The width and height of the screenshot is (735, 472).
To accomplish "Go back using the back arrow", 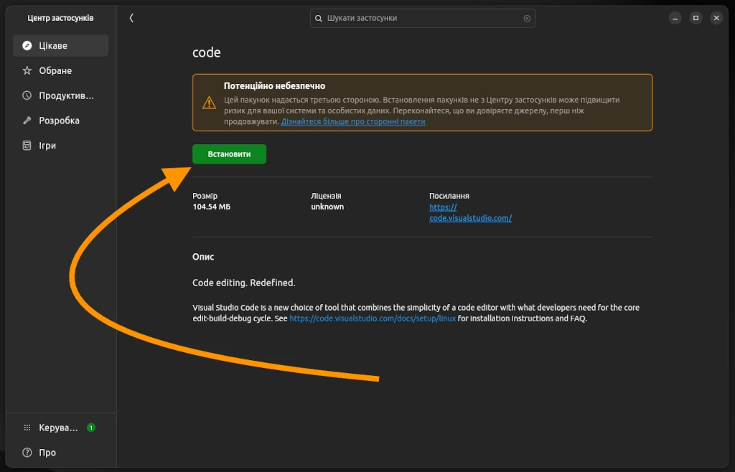I will coord(131,18).
